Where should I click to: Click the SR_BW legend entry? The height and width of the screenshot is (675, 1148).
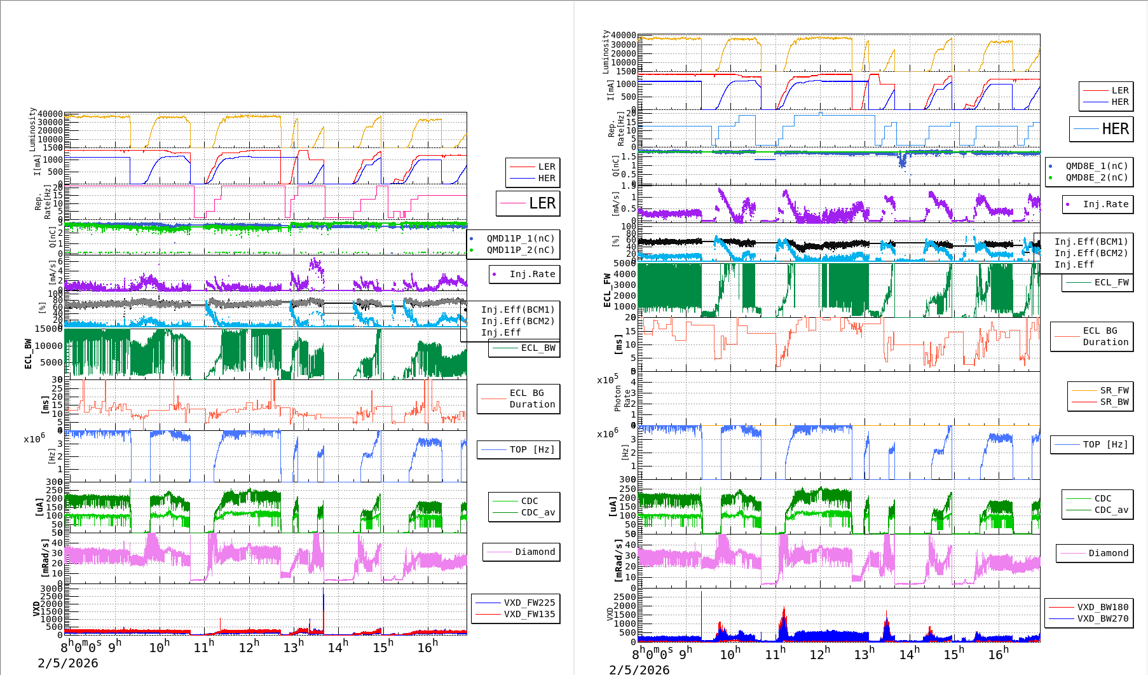[x=1114, y=402]
